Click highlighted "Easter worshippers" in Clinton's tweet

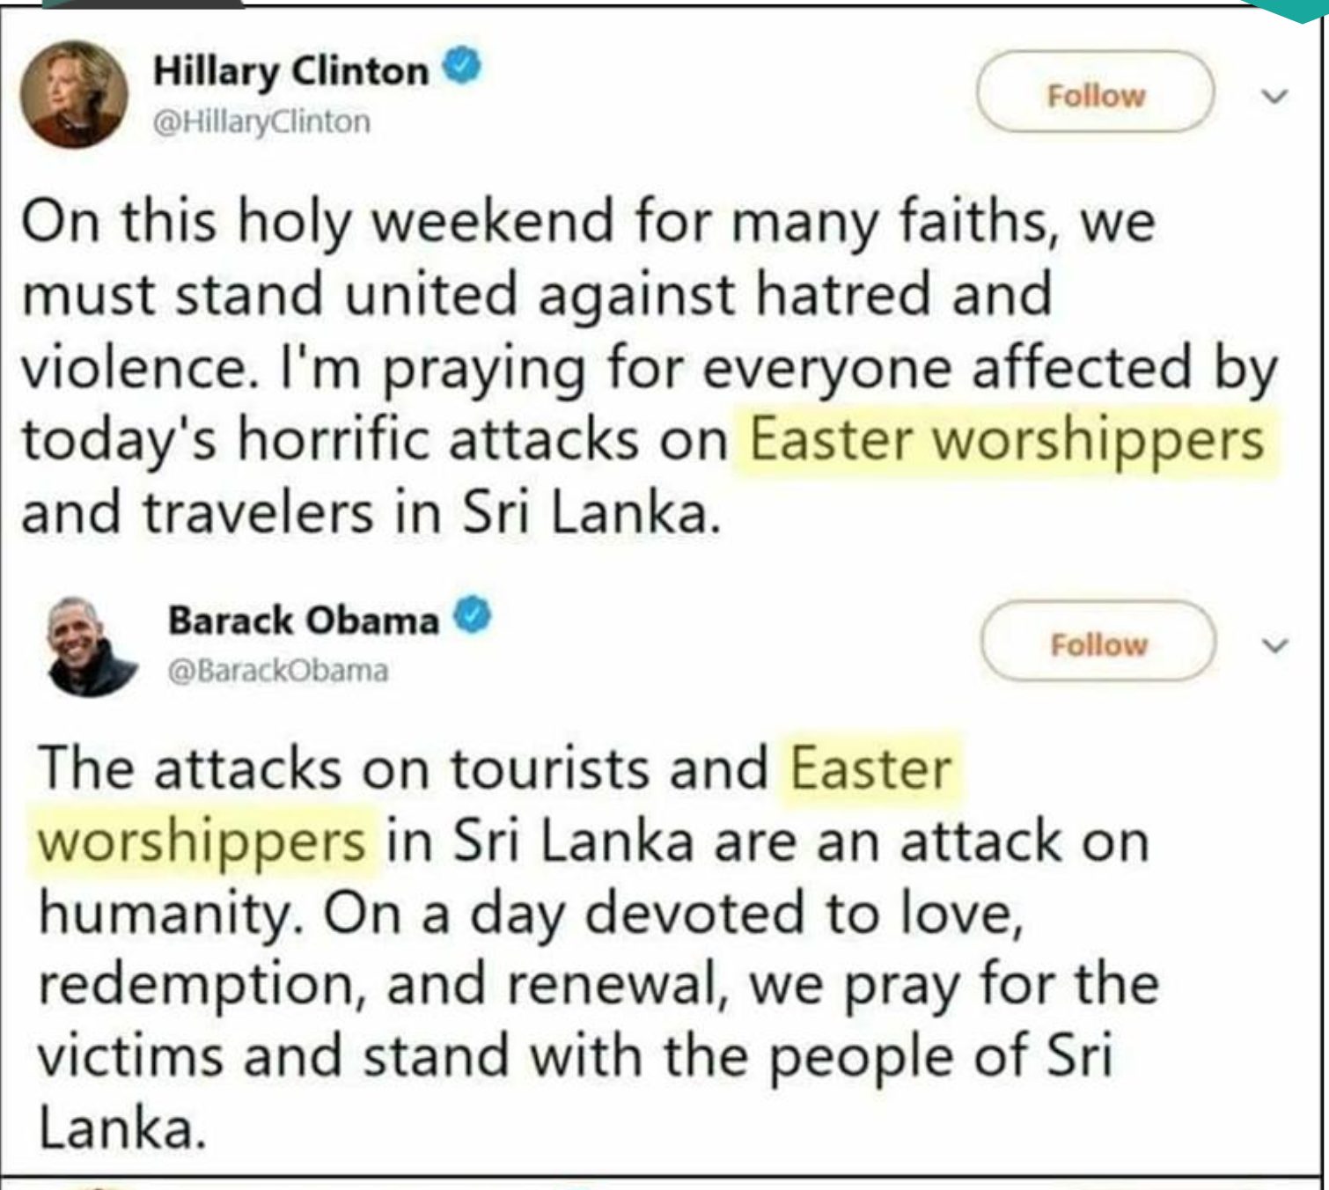[1005, 439]
